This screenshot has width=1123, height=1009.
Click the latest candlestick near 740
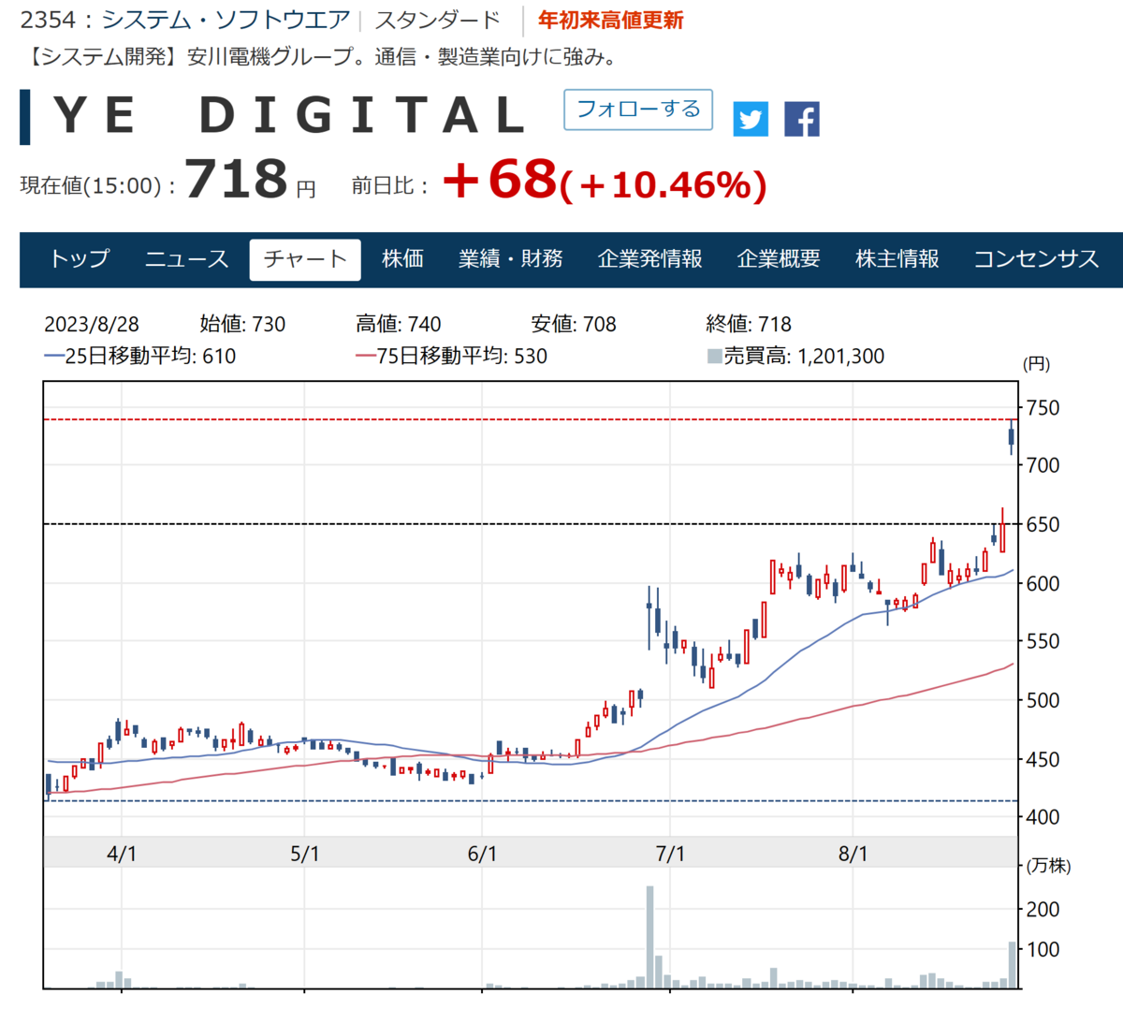click(1012, 437)
